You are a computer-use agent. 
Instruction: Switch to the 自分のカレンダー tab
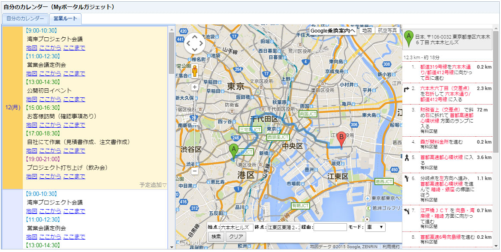tap(25, 18)
